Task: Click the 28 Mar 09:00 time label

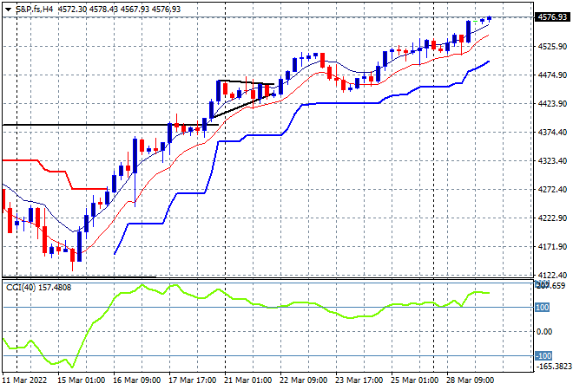Action: (470, 380)
